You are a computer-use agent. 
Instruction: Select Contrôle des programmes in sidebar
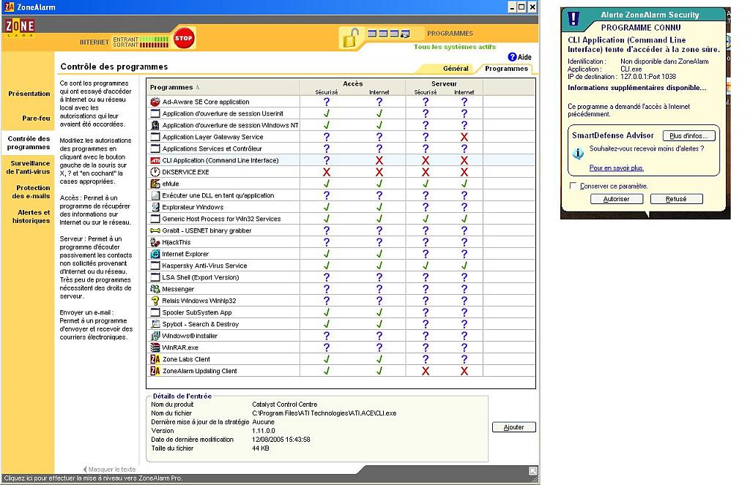29,143
